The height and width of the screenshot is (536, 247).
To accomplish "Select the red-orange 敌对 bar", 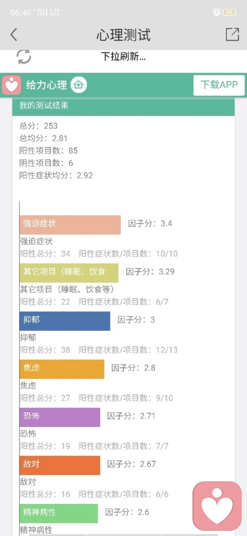I will (x=60, y=465).
